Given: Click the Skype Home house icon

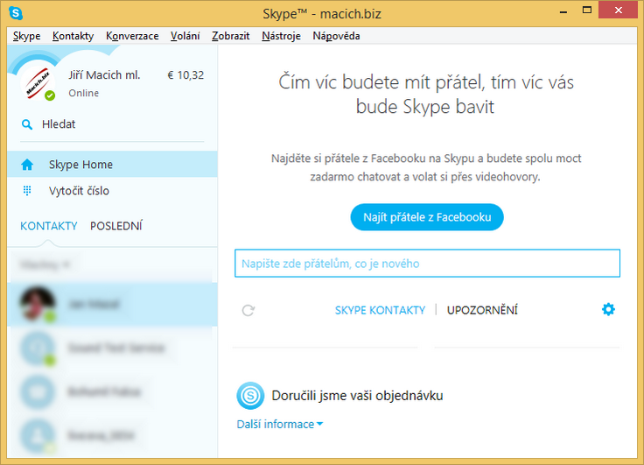Looking at the screenshot, I should pyautogui.click(x=27, y=165).
